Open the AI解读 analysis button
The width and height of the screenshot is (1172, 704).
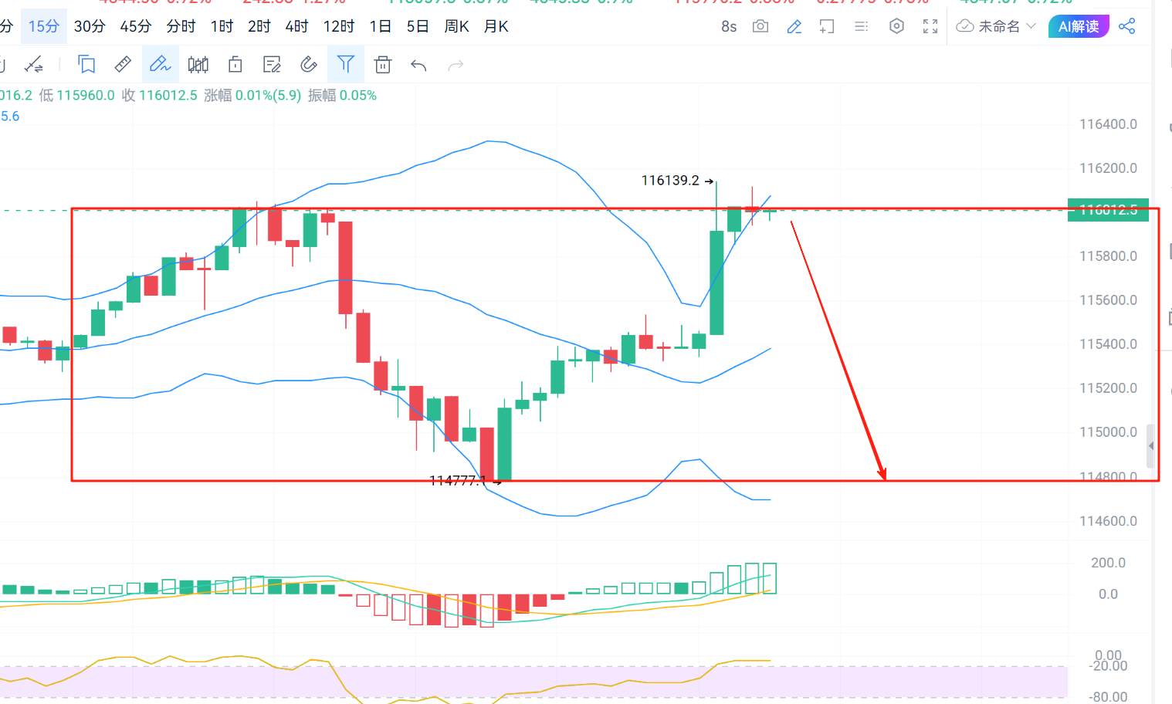tap(1079, 26)
